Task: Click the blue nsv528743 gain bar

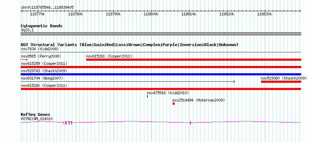Action: pos(161,74)
